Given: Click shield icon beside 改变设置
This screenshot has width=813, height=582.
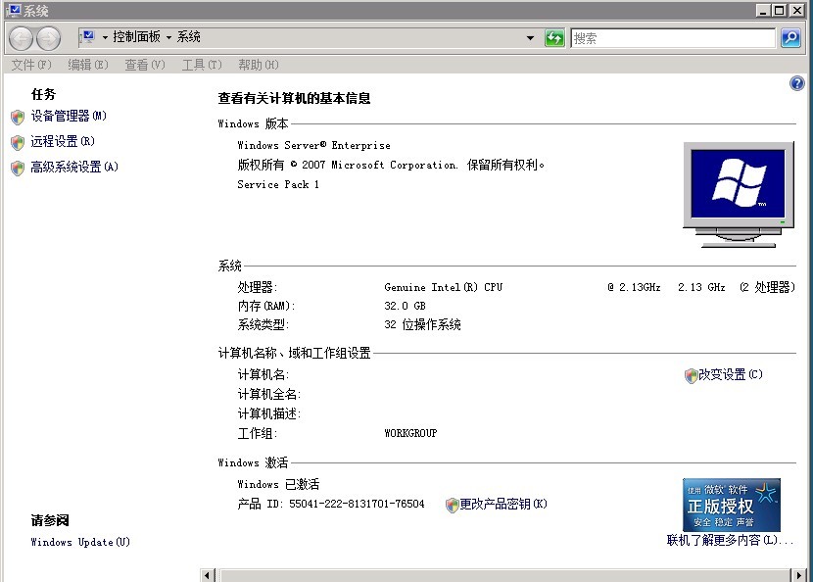Looking at the screenshot, I should 691,375.
